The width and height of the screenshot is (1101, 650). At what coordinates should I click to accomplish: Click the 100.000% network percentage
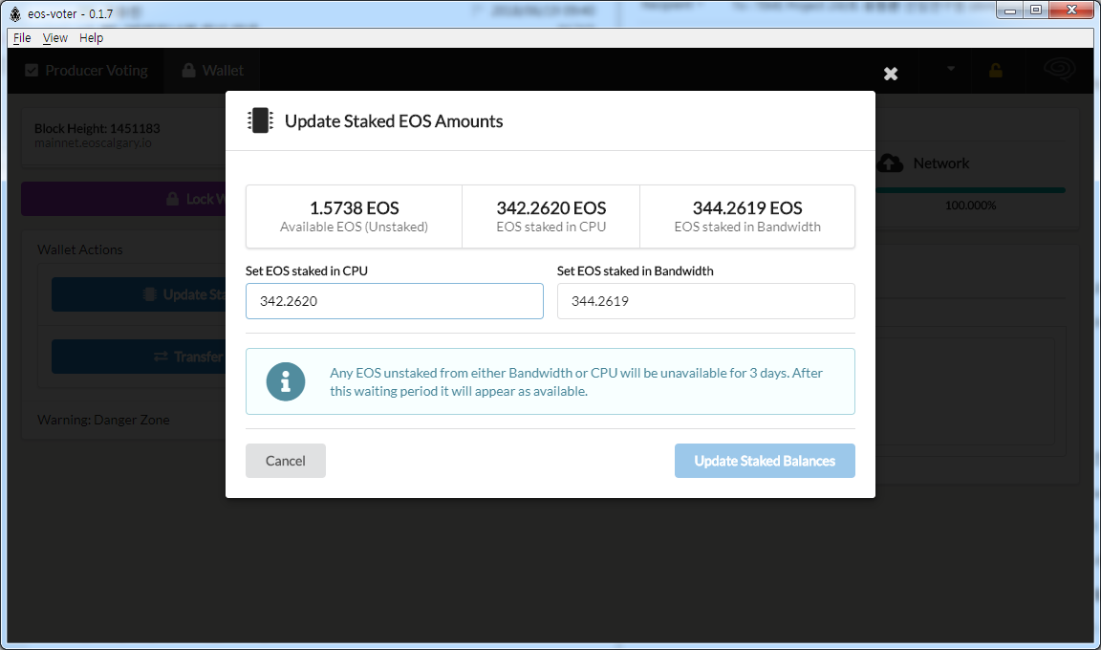click(970, 206)
